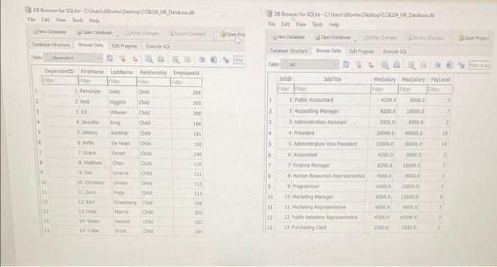This screenshot has width=497, height=267.
Task: Click FirstName column filter field
Action: pos(92,81)
